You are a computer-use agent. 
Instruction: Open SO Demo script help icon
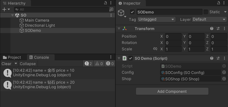click(212, 58)
